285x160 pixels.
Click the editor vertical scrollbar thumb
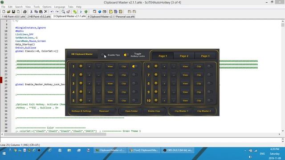[x=283, y=25]
